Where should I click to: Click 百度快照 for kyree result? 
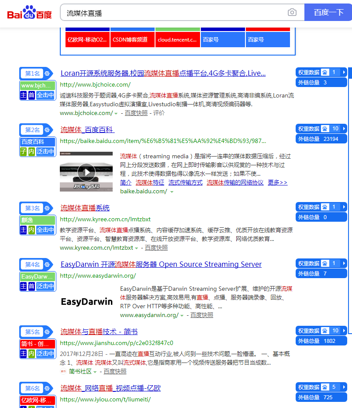point(156,248)
